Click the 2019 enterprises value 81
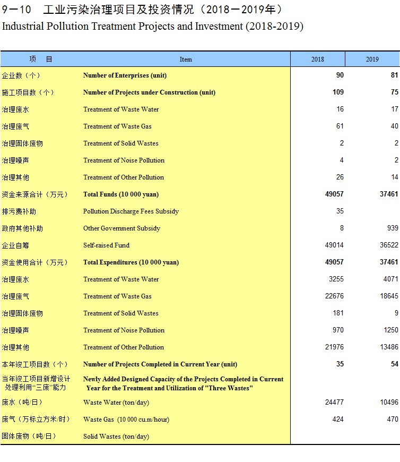 [x=394, y=75]
